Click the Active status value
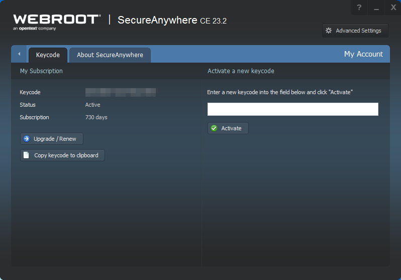The image size is (401, 280). 93,105
